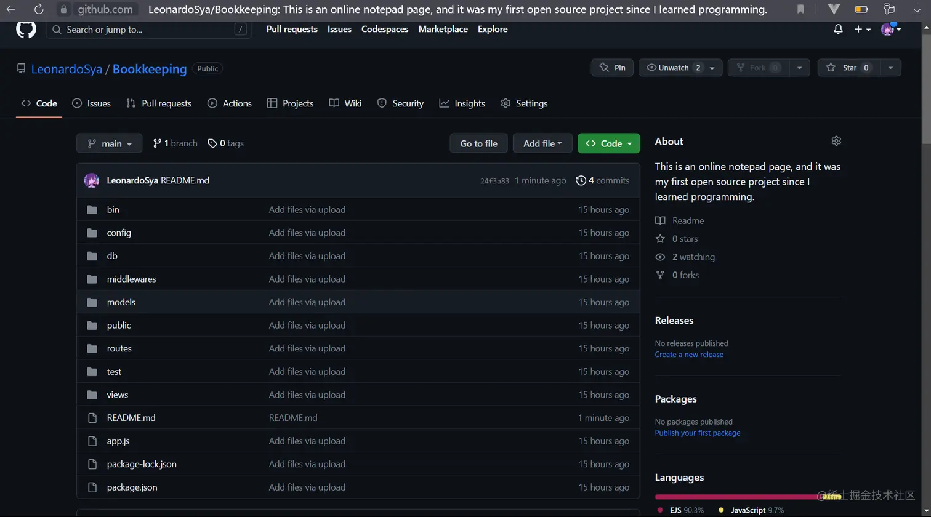Click the browser Vivaldi-style V extension icon
931x517 pixels.
tap(834, 9)
